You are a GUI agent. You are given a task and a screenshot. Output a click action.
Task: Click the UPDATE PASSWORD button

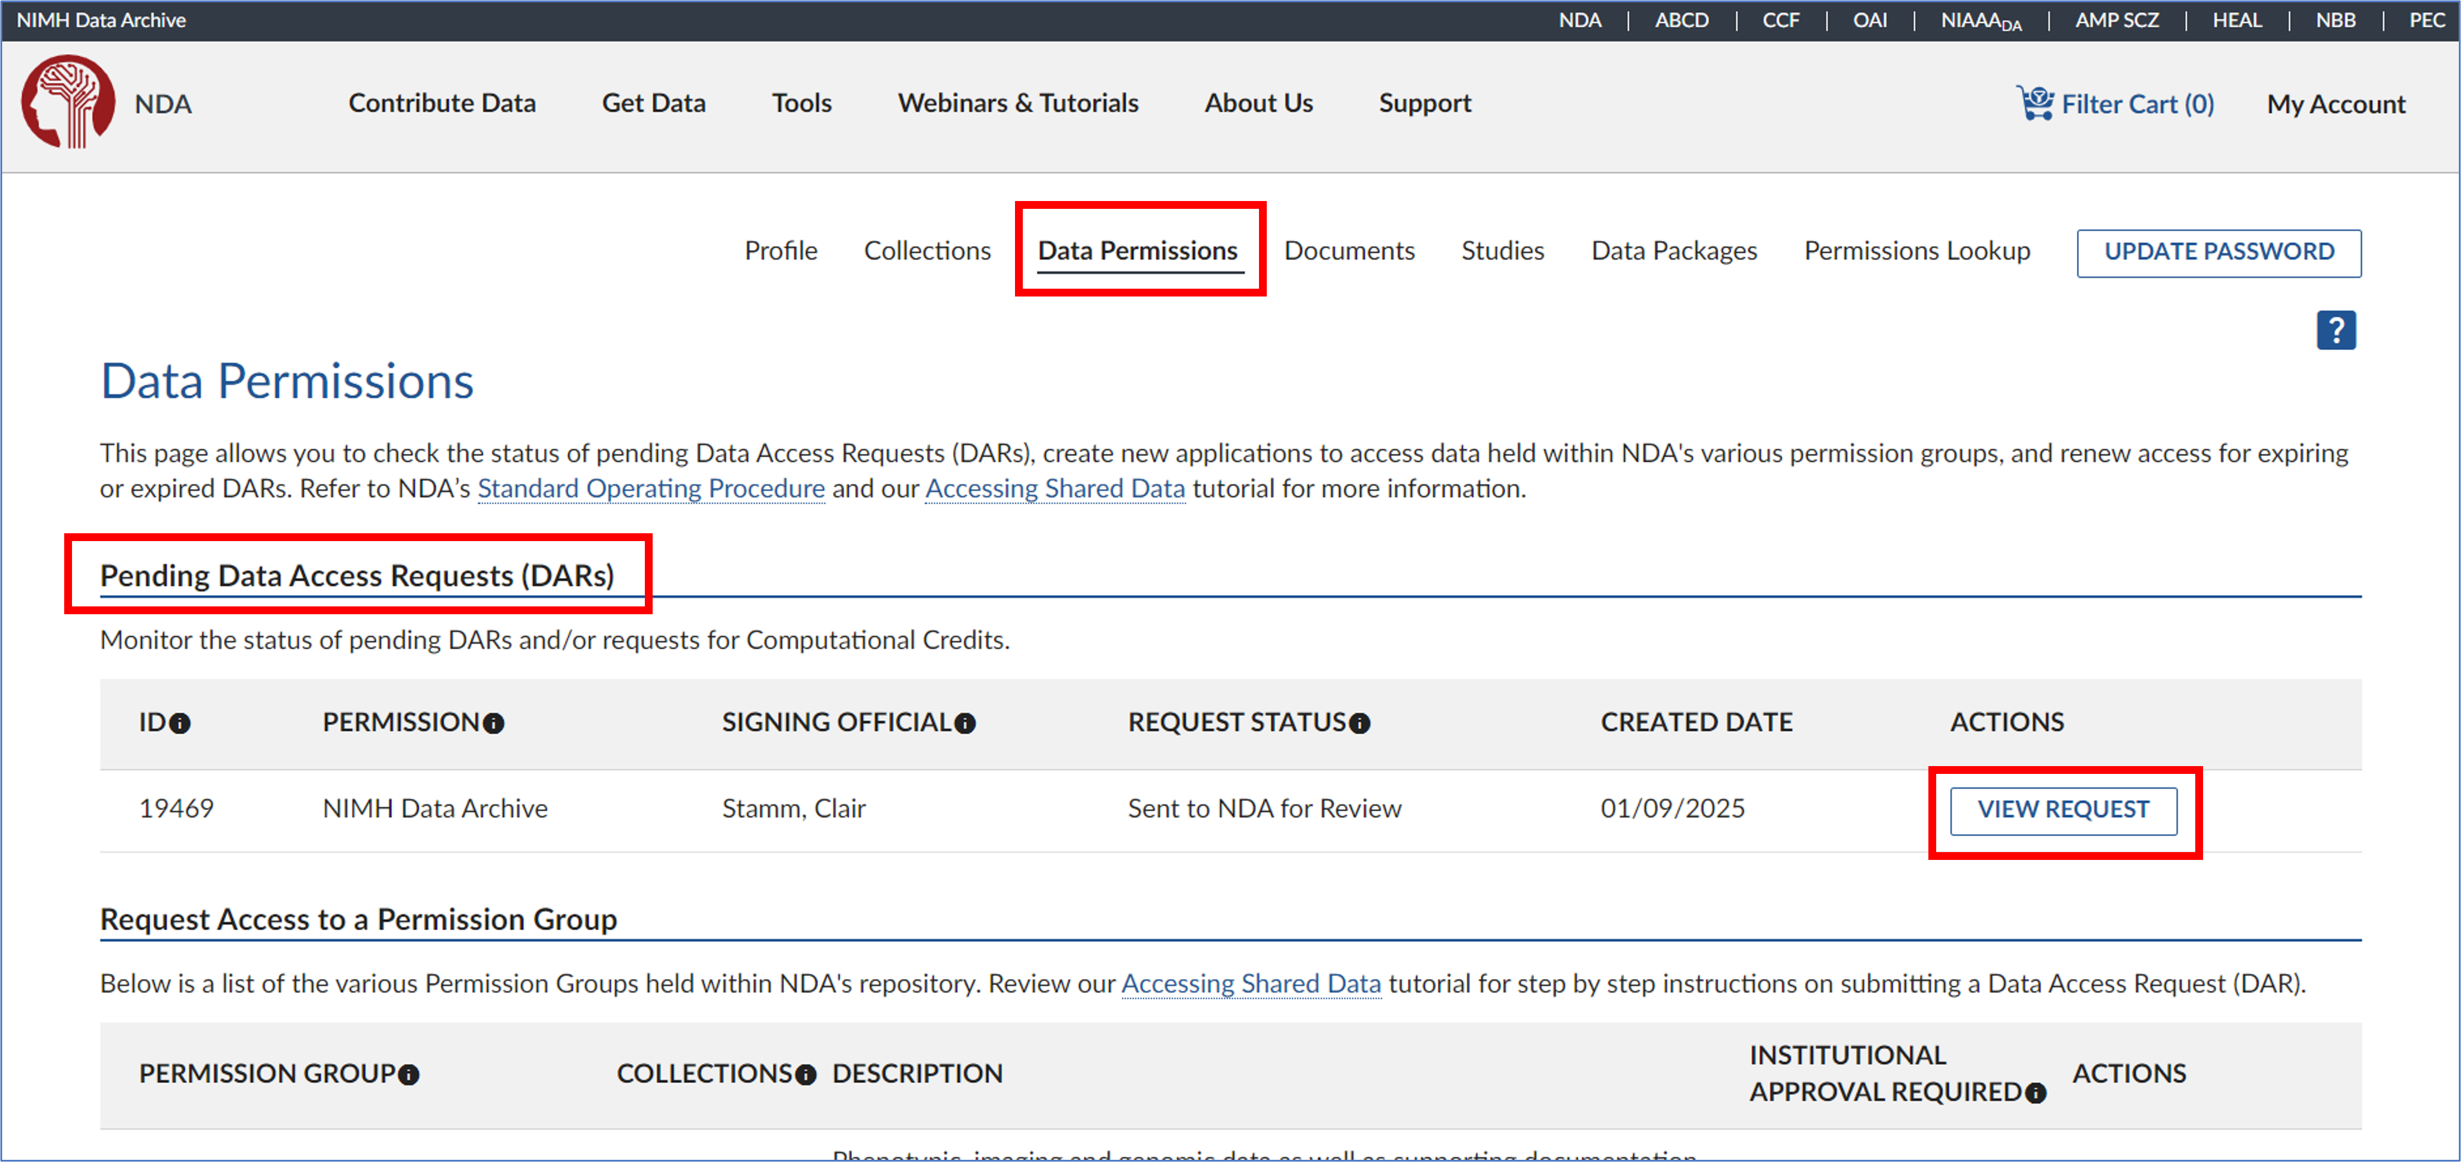(x=2218, y=252)
